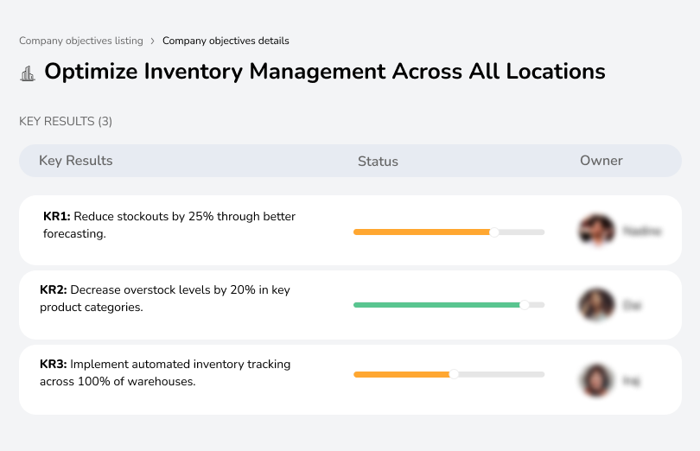The height and width of the screenshot is (451, 700).
Task: Click the blurred owner name in KR2 row
Action: tap(632, 306)
